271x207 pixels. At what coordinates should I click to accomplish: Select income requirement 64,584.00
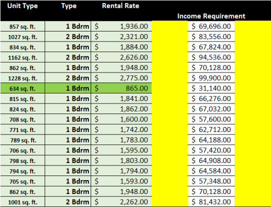pos(211,171)
